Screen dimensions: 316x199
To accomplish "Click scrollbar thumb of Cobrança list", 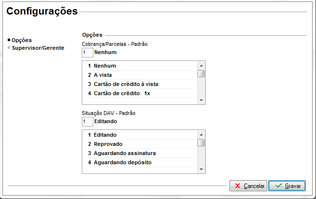I will (x=201, y=74).
